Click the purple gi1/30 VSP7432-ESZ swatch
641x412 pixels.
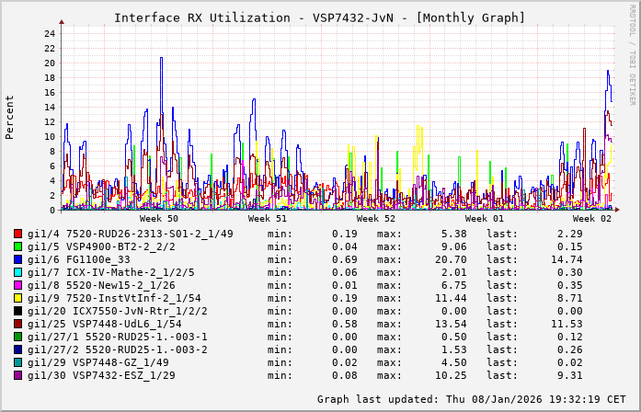18,375
